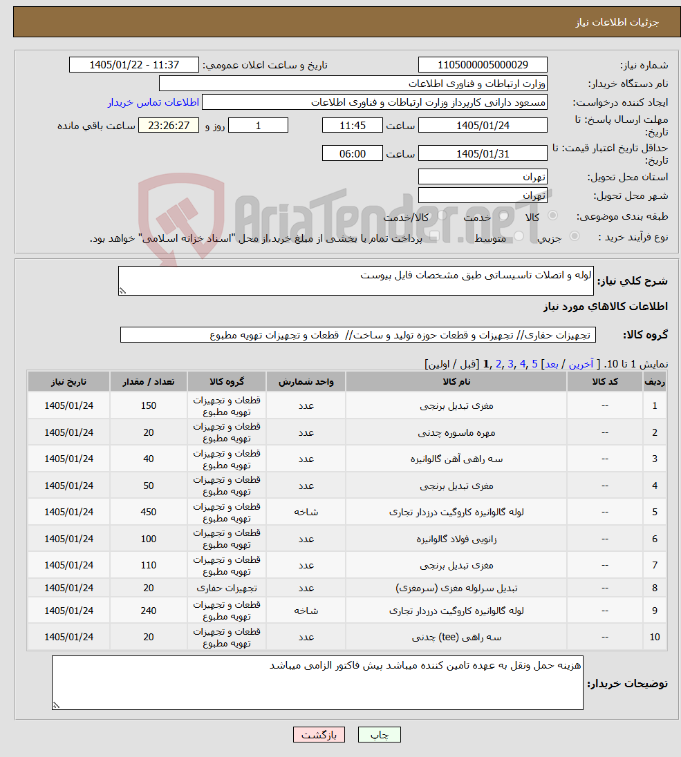Select the متوسط purchase type radio
Viewport: 681px width, 757px height.
(519, 236)
